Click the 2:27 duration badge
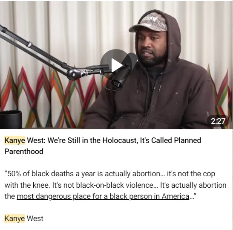Screen dimensions: 233x230 click(218, 121)
